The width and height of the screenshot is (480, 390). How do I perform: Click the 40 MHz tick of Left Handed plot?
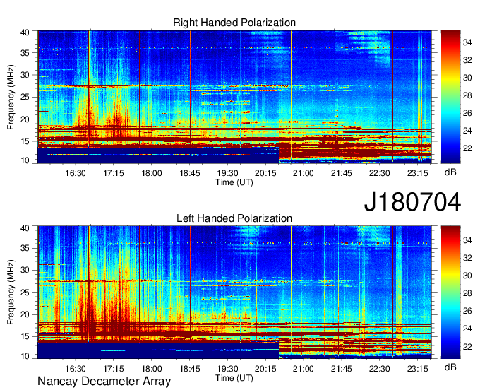(25, 228)
